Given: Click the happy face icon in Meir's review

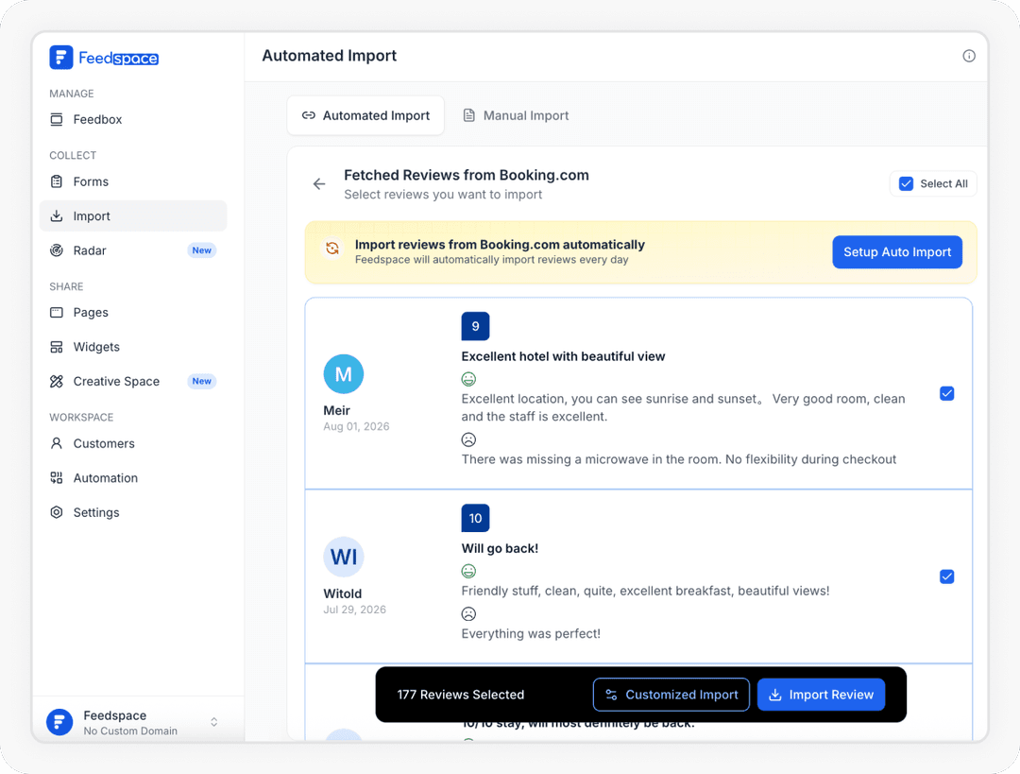Looking at the screenshot, I should pos(468,379).
